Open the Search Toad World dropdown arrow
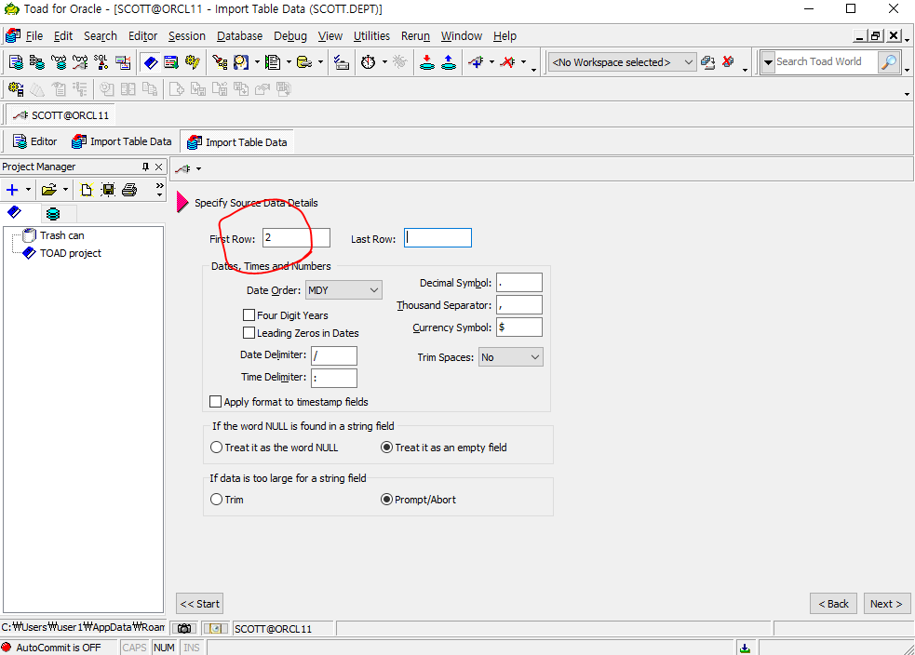 pos(768,61)
